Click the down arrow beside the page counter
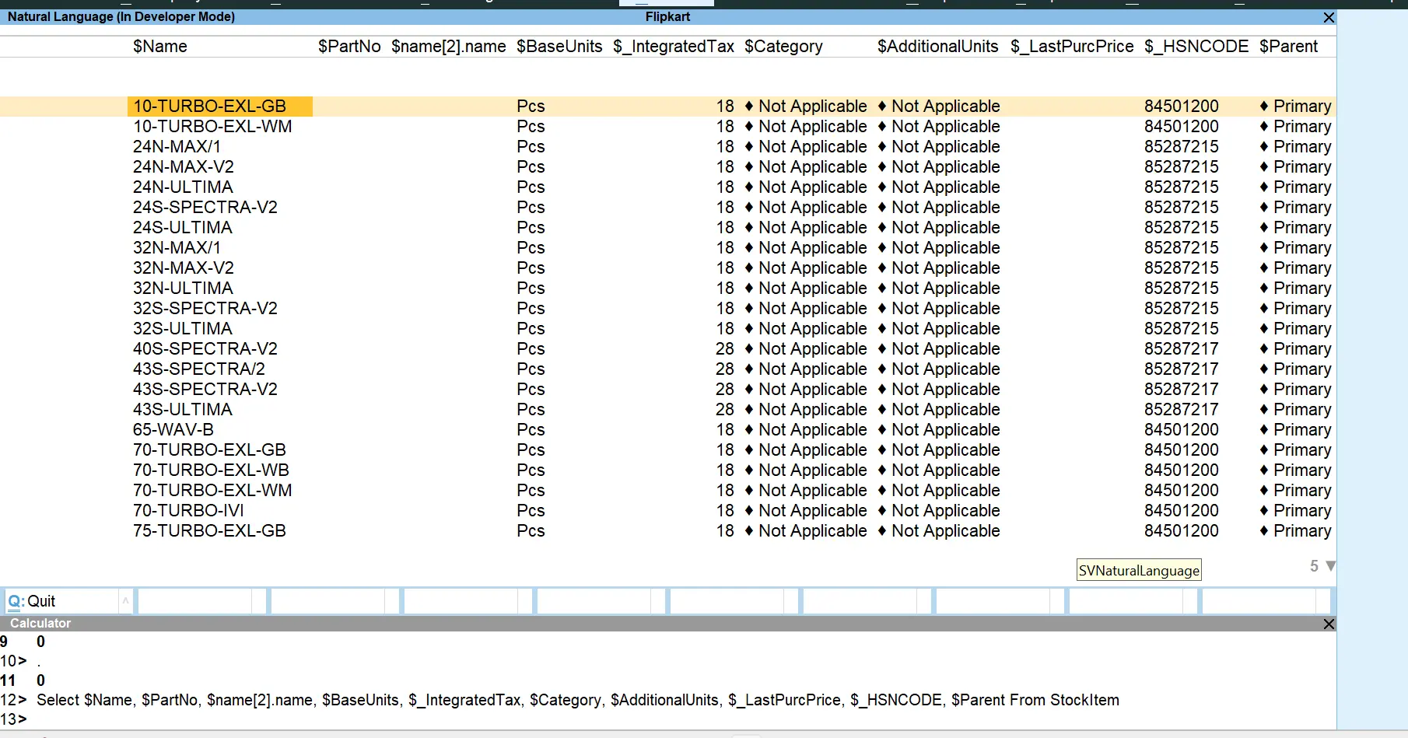This screenshot has height=738, width=1408. pos(1329,566)
